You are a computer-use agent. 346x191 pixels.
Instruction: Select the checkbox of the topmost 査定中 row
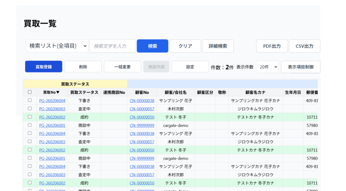[30, 108]
